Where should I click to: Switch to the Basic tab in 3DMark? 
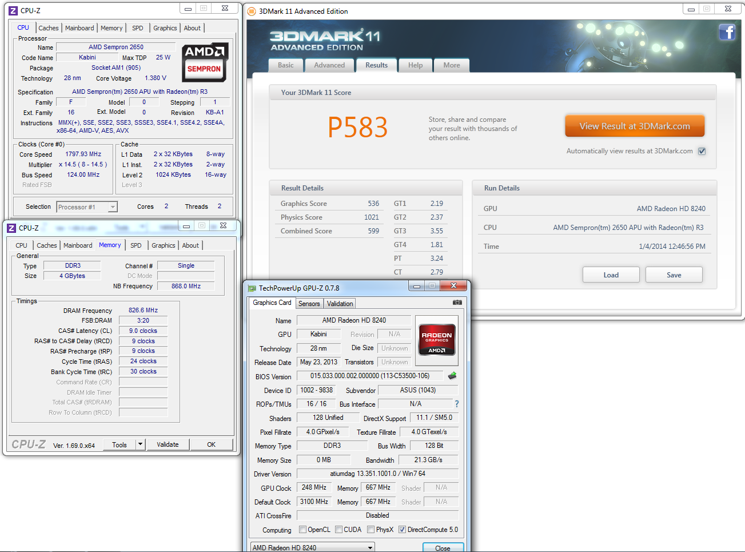pyautogui.click(x=286, y=65)
